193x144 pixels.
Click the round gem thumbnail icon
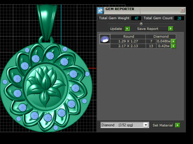105,39
